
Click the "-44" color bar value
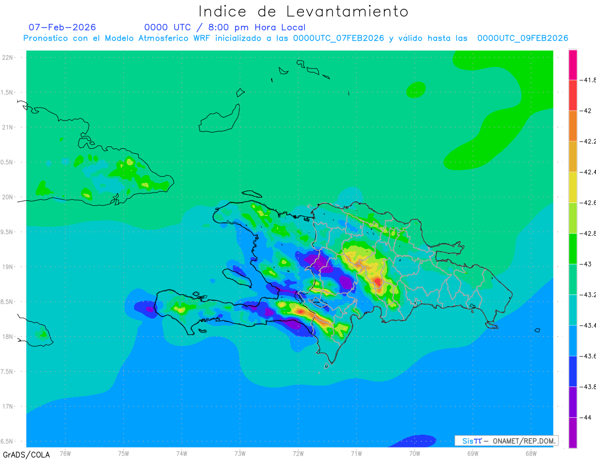coord(586,418)
